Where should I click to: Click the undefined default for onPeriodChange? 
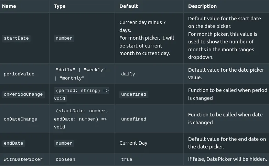pyautogui.click(x=134, y=94)
